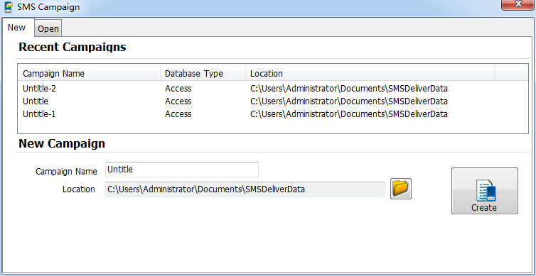Select the Untitle campaign row
Viewport: 536px width, 276px height.
272,101
